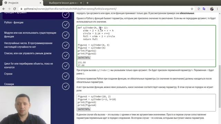
Task: Click output value 37.68
Action: click(x=81, y=65)
